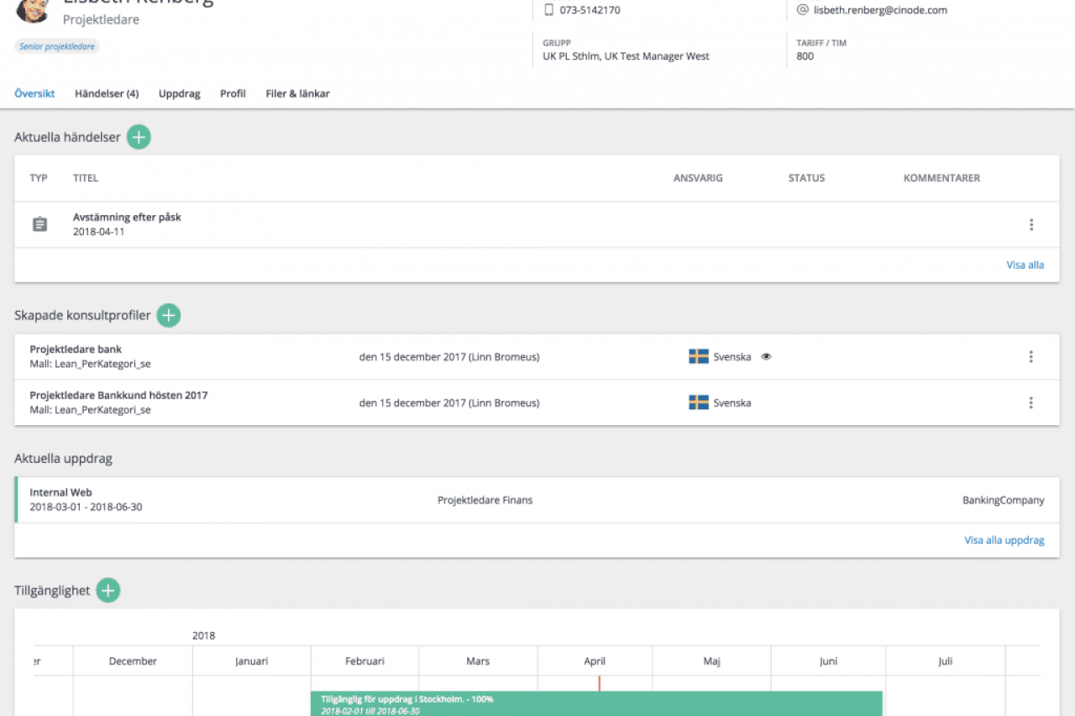
Task: Toggle eye visibility icon on Projektledare bank
Action: [766, 356]
